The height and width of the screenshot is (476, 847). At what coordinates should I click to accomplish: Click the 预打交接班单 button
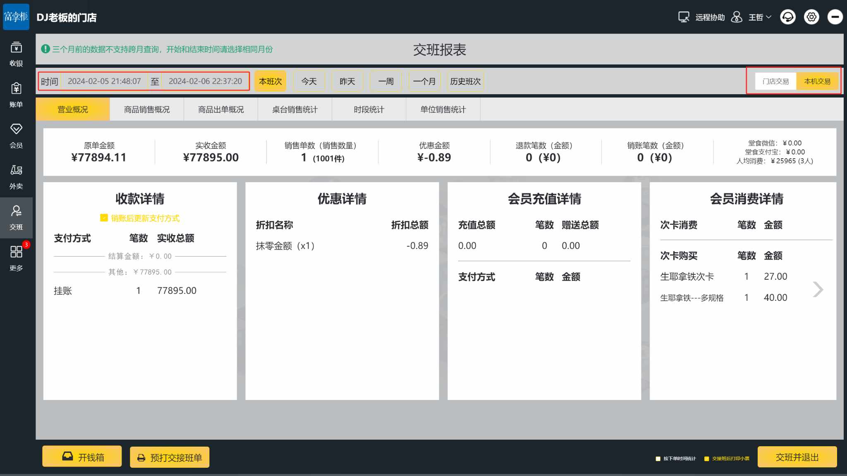[170, 457]
